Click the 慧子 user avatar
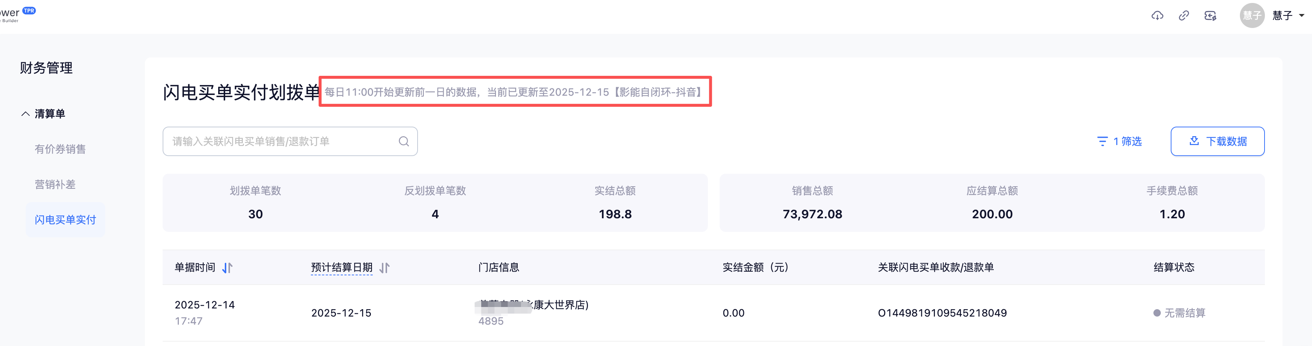 1251,16
